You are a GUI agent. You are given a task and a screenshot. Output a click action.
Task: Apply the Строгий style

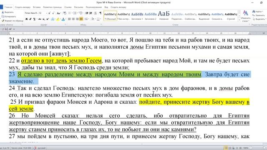(x=231, y=16)
